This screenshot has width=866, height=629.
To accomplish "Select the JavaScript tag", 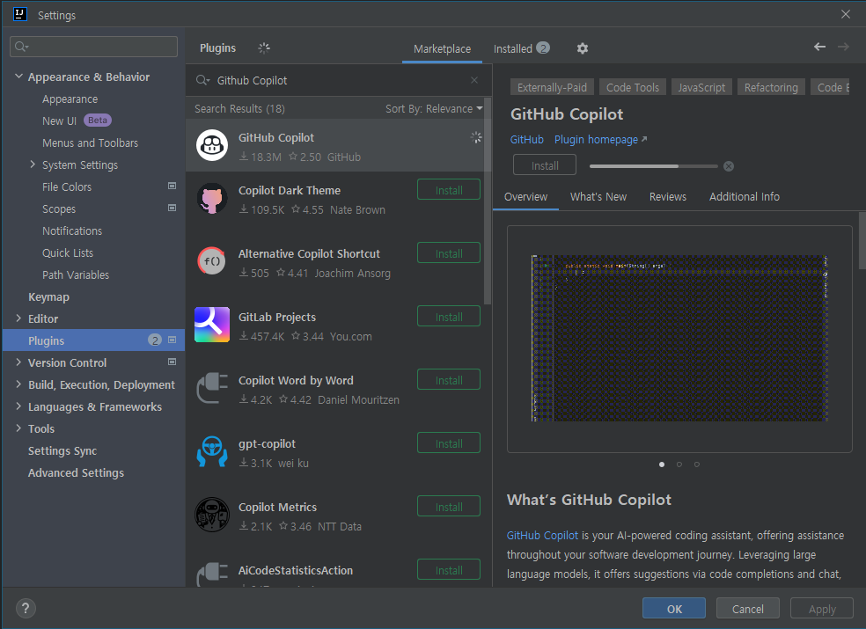I will coord(701,87).
